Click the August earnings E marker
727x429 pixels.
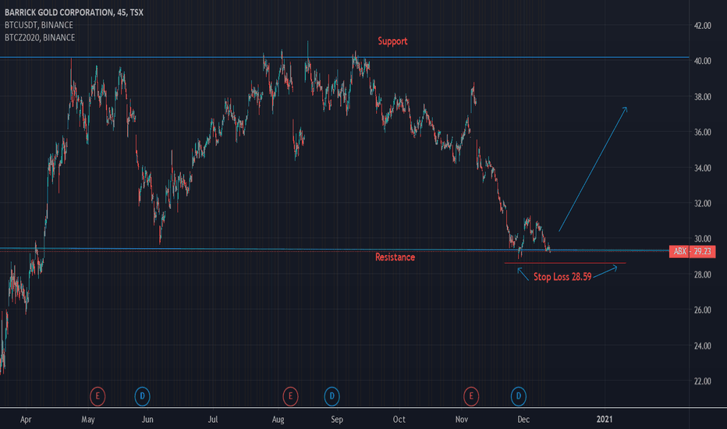(290, 396)
